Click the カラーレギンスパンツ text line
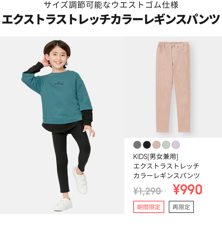Image resolution: width=222 pixels, height=233 pixels. 166,175
